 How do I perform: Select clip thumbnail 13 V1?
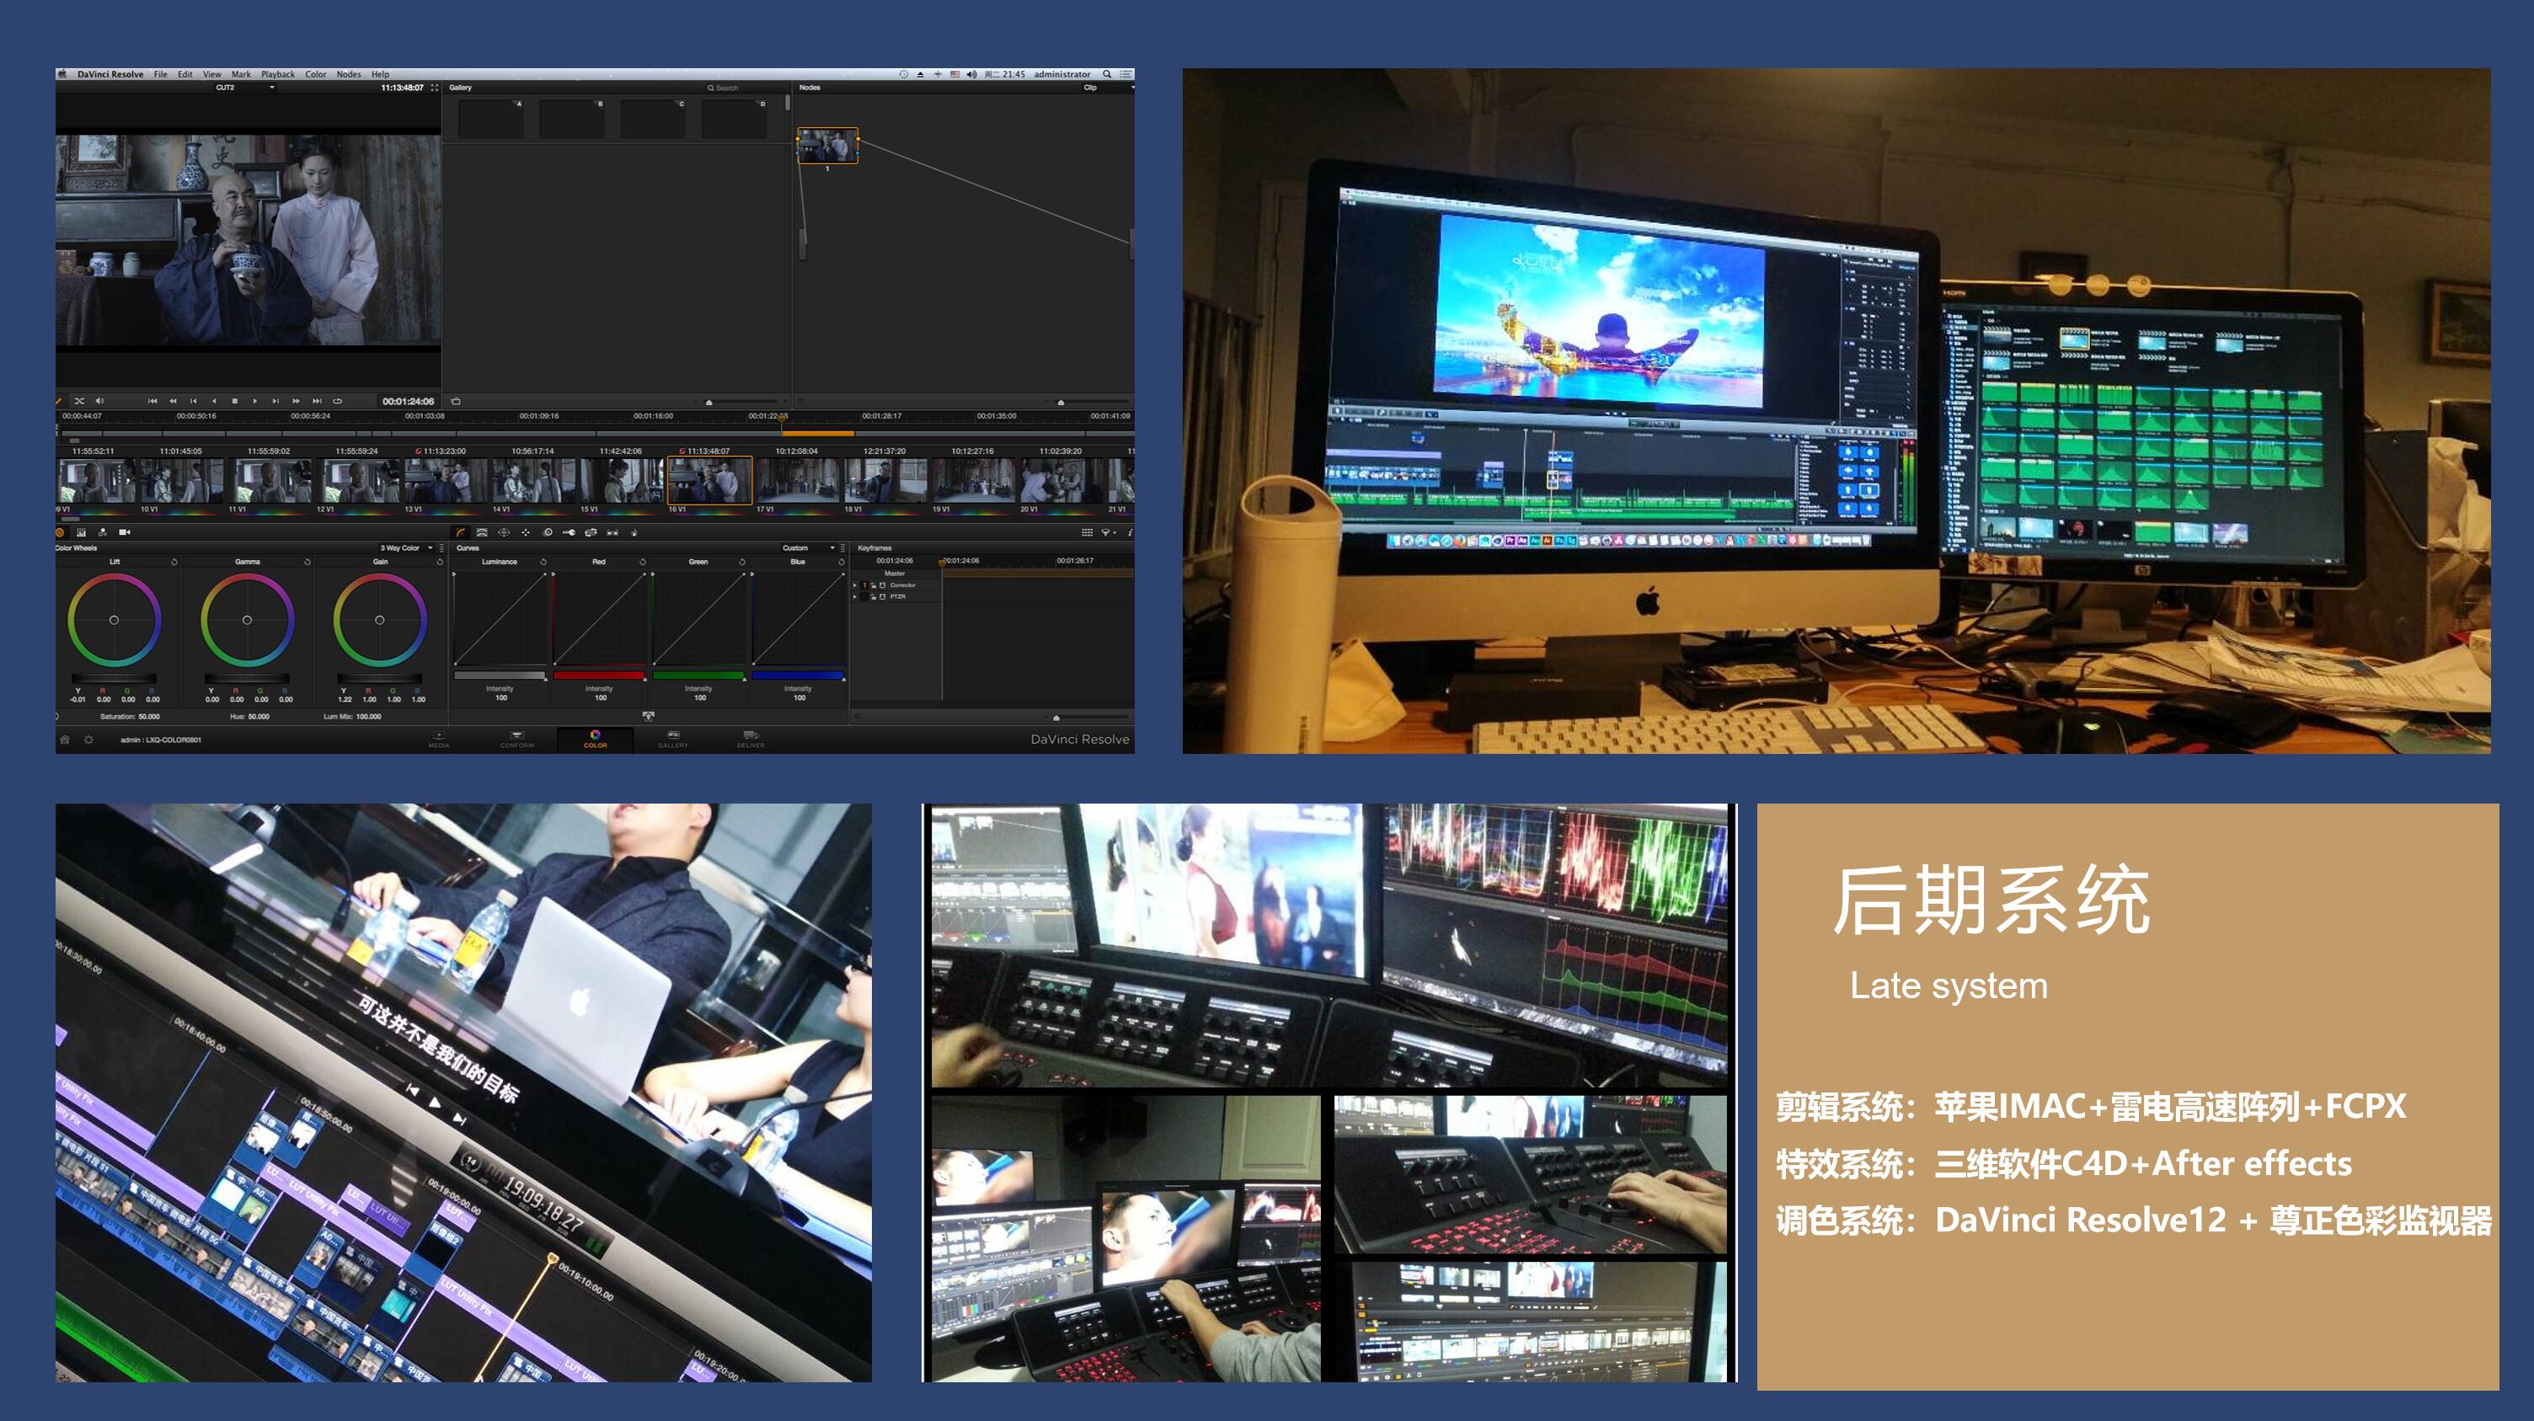[x=446, y=480]
